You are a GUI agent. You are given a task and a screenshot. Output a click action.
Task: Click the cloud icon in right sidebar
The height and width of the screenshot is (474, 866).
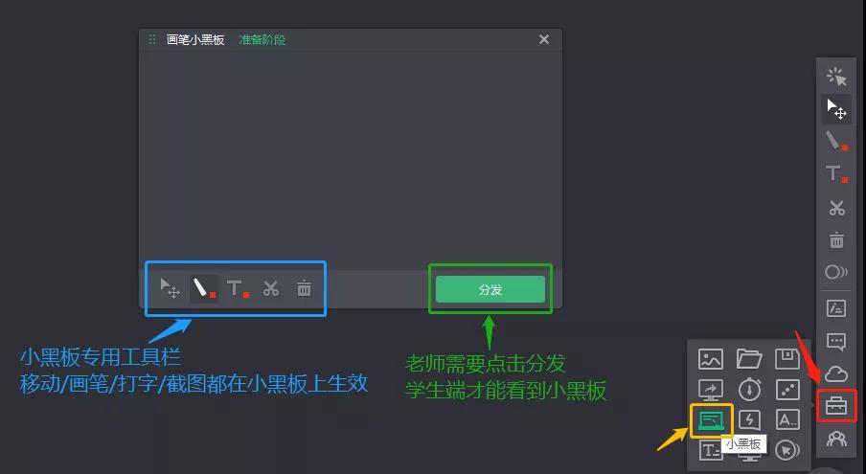[x=836, y=374]
